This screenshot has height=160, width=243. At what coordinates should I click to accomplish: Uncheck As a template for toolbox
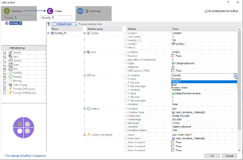206,11
